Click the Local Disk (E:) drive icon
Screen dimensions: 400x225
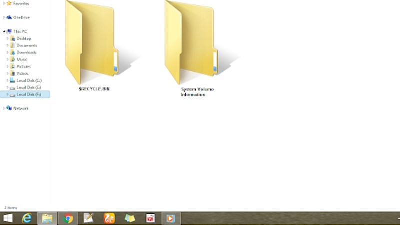[x=12, y=88]
